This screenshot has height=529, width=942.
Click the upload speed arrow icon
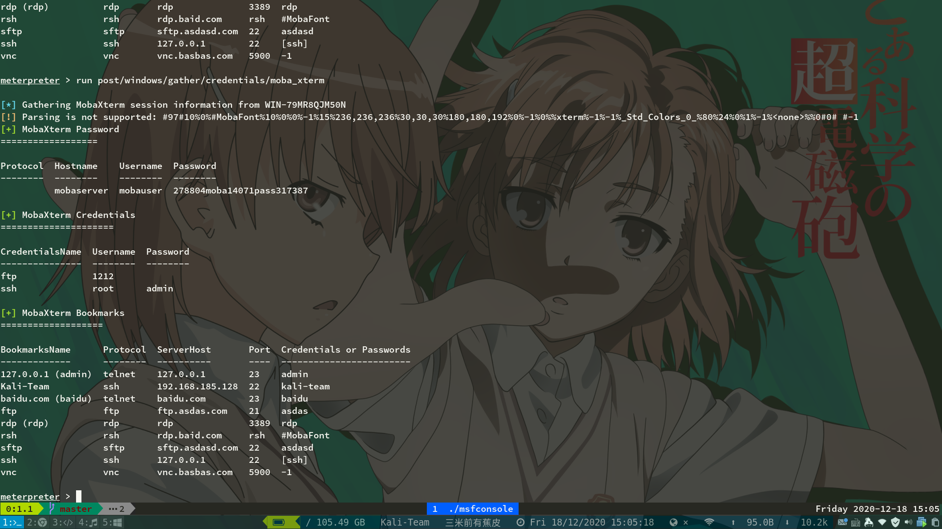pos(733,523)
